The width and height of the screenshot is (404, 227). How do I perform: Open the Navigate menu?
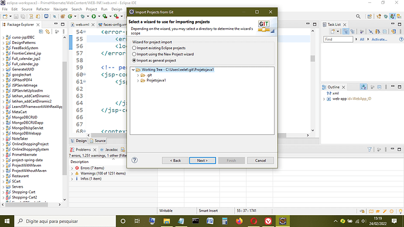(60, 9)
